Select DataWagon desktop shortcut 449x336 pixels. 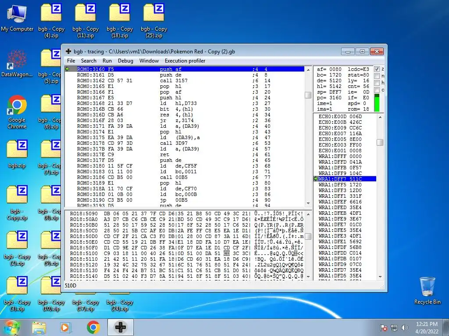[x=17, y=63]
